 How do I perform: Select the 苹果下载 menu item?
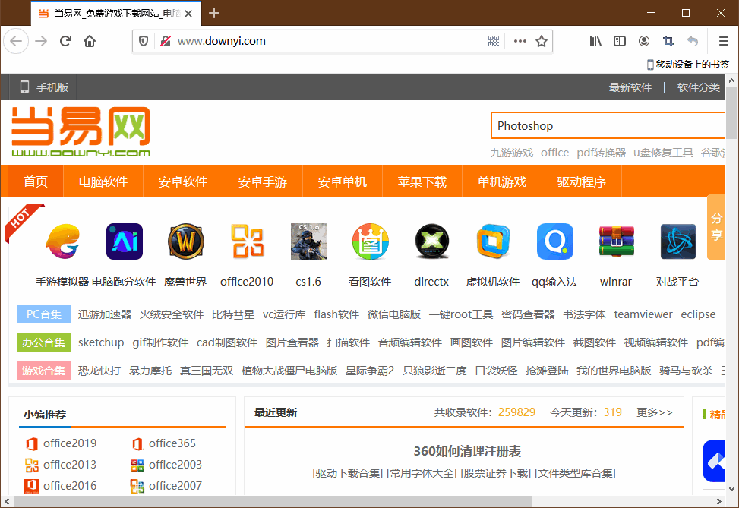point(422,181)
